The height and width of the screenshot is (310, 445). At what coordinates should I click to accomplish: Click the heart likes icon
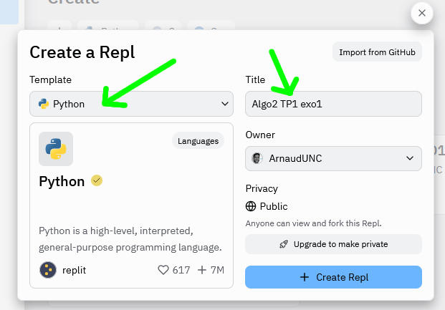163,270
